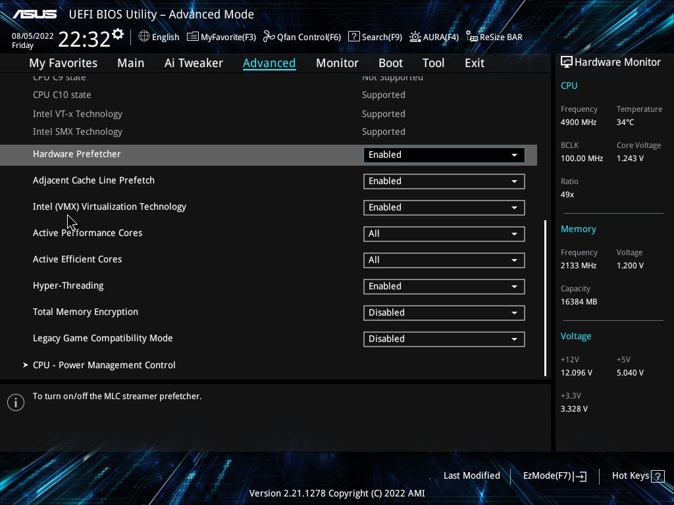This screenshot has height=505, width=674.
Task: Select Active Performance Cores label
Action: click(88, 233)
